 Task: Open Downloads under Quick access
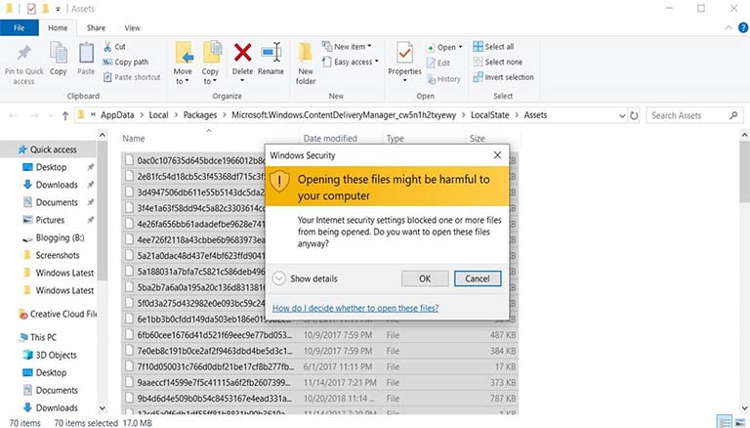[x=57, y=185]
